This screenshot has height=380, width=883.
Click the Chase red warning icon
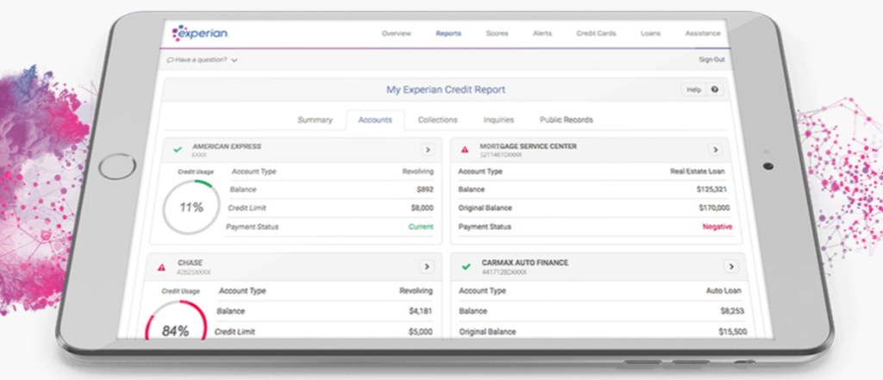click(x=161, y=267)
